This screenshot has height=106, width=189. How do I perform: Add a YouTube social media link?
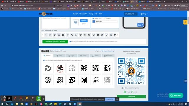(x=59, y=35)
